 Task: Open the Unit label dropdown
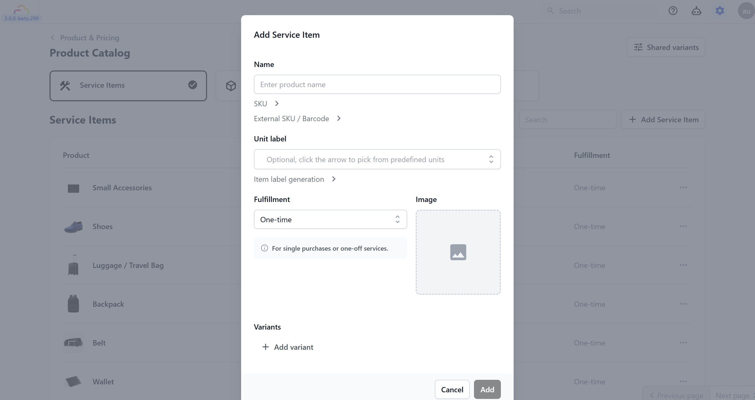click(x=491, y=159)
